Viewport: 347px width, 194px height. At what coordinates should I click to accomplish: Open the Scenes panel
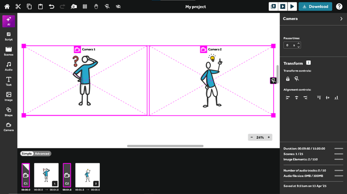tap(9, 51)
